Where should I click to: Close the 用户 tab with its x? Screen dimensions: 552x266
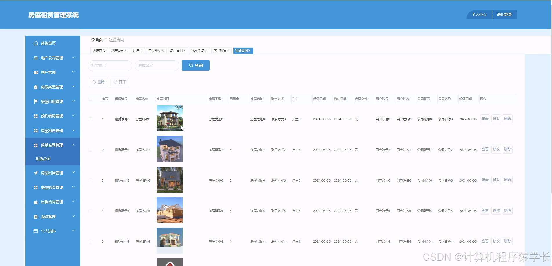(x=141, y=51)
